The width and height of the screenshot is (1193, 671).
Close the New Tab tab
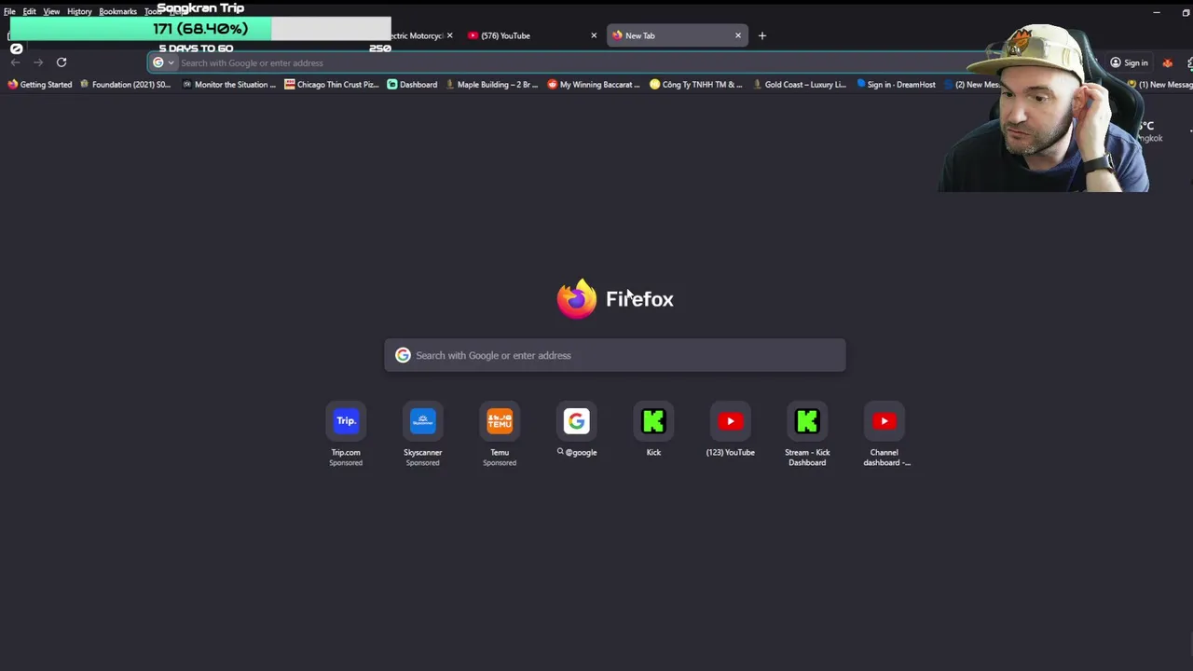pyautogui.click(x=738, y=35)
